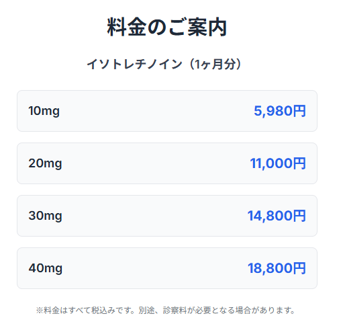Click the 10mg dosage label
The height and width of the screenshot is (324, 341).
[44, 111]
